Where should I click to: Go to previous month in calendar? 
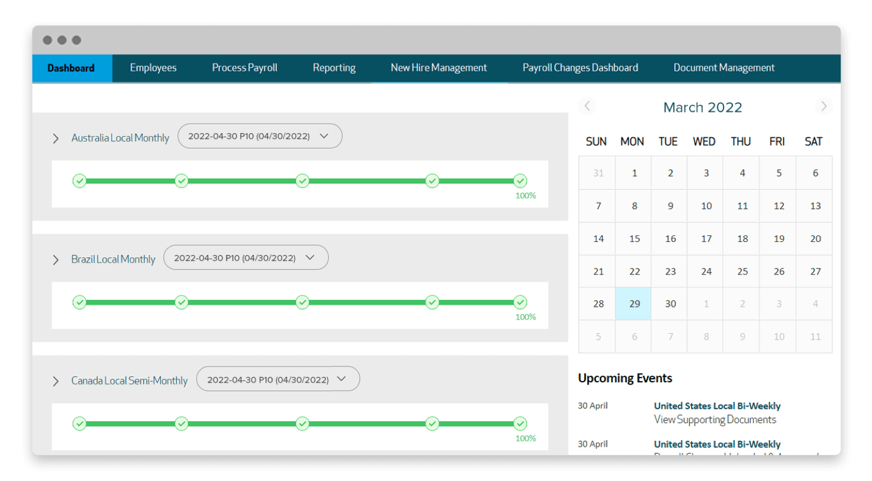[587, 106]
